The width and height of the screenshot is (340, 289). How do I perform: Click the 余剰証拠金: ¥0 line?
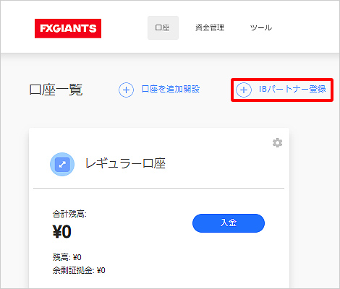point(79,270)
